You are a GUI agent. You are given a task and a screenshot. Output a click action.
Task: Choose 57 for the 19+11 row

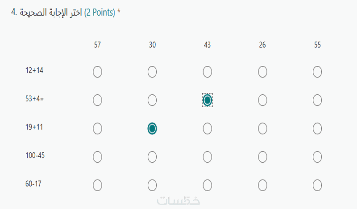click(97, 129)
